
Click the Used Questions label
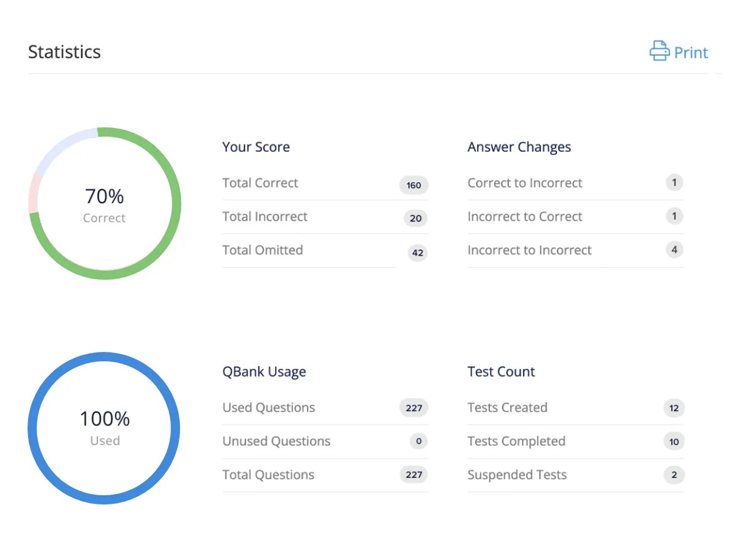(x=269, y=408)
